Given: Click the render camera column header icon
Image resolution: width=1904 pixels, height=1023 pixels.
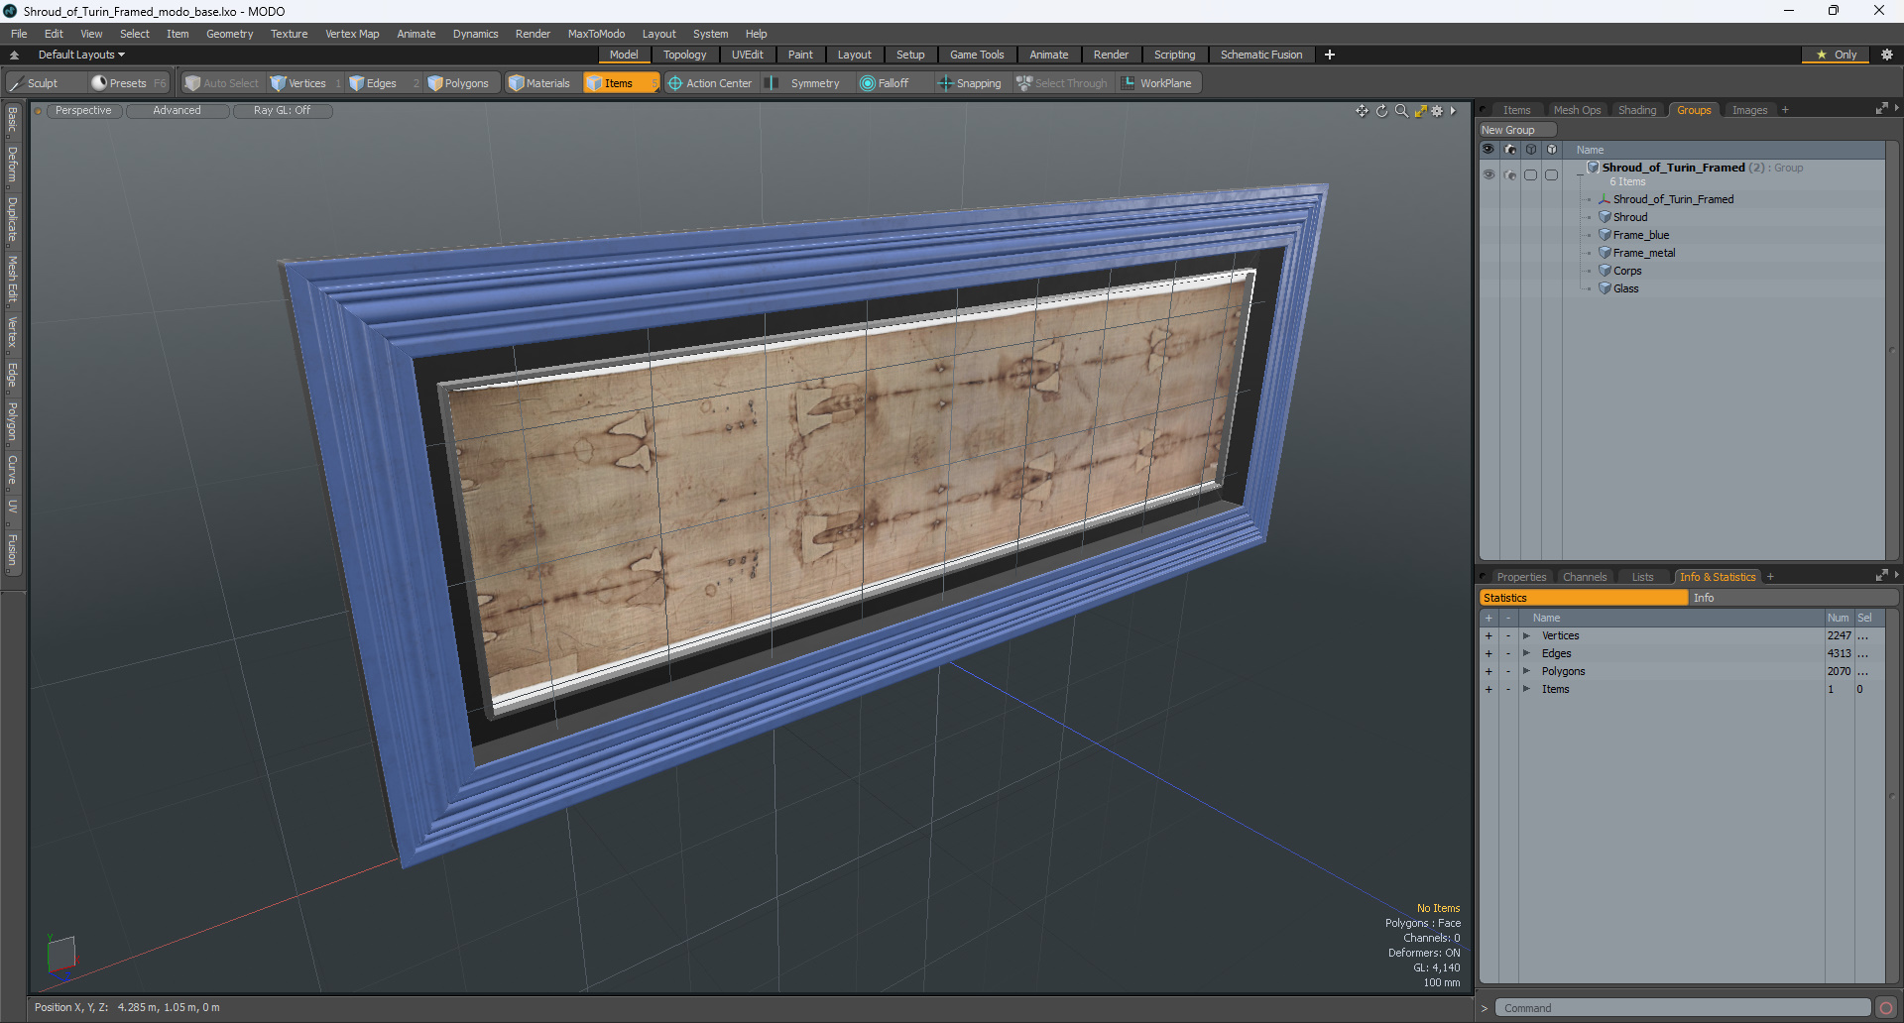Looking at the screenshot, I should click(x=1509, y=150).
